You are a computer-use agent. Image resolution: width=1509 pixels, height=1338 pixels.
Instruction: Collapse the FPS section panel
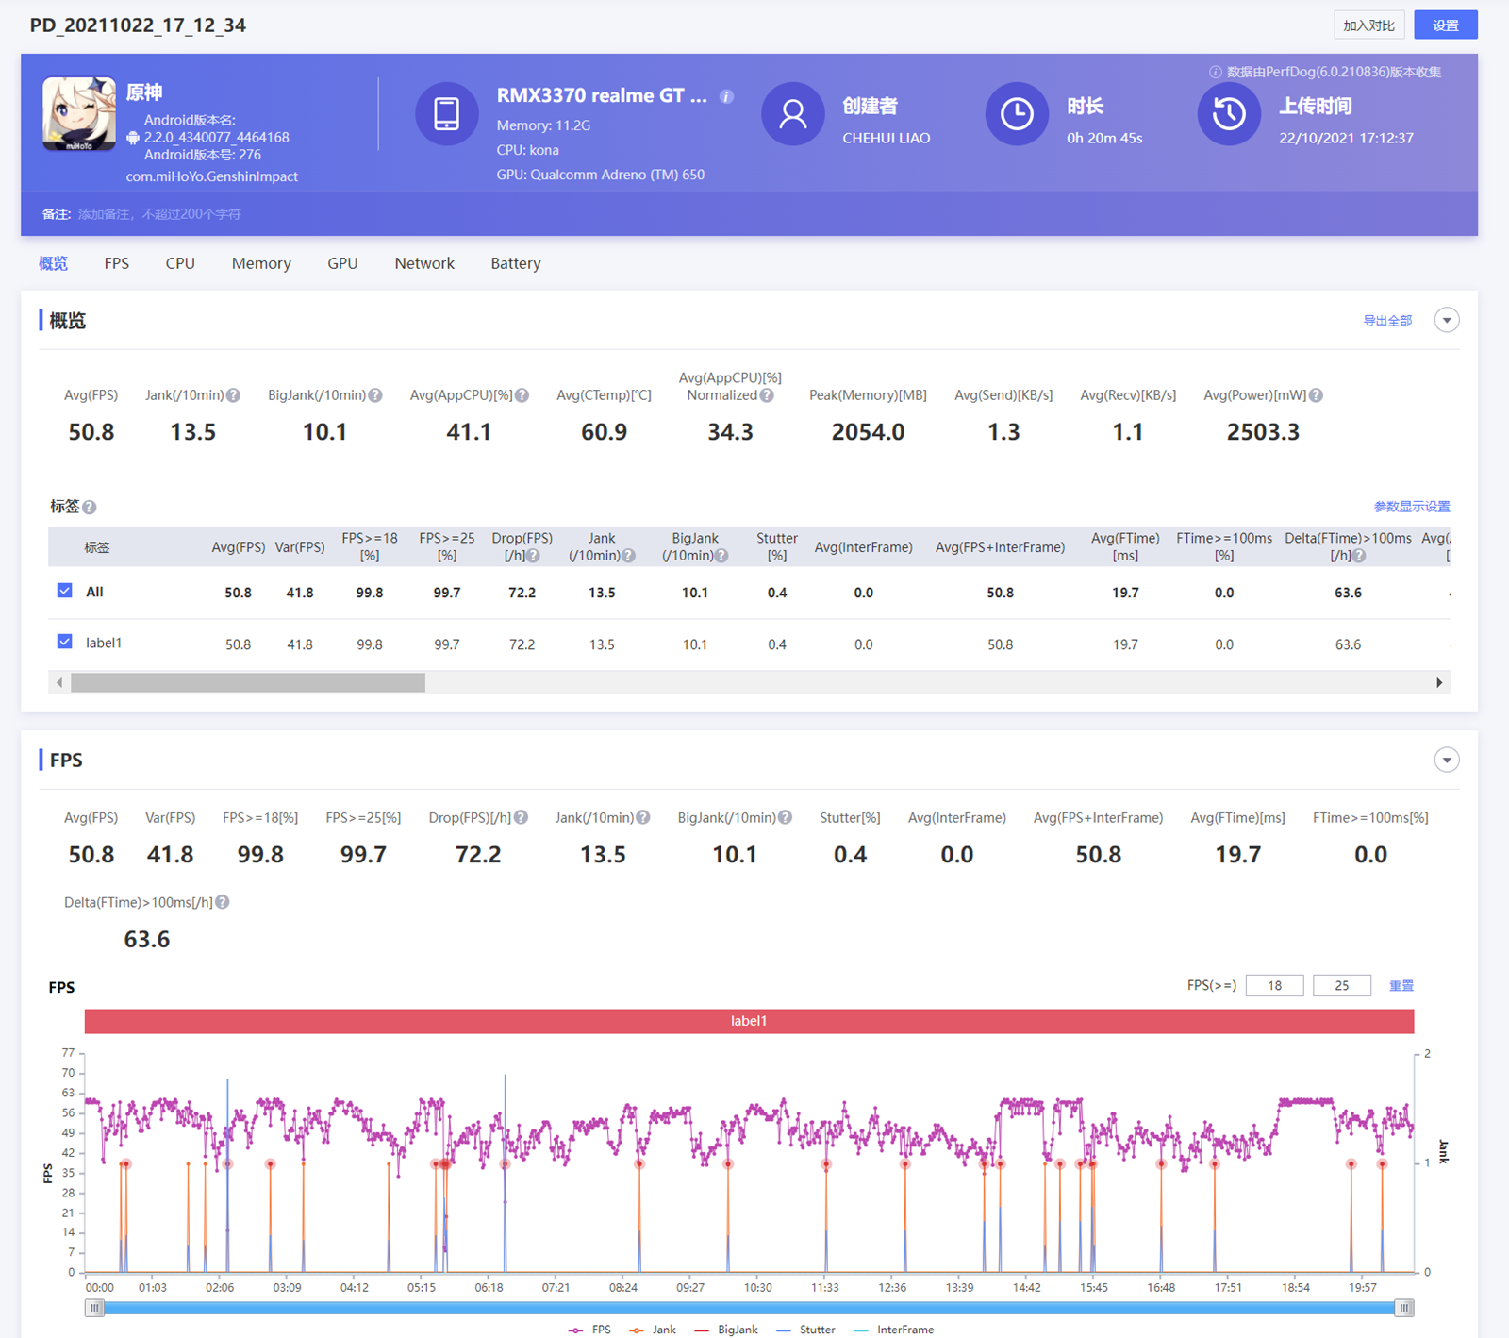click(1446, 760)
